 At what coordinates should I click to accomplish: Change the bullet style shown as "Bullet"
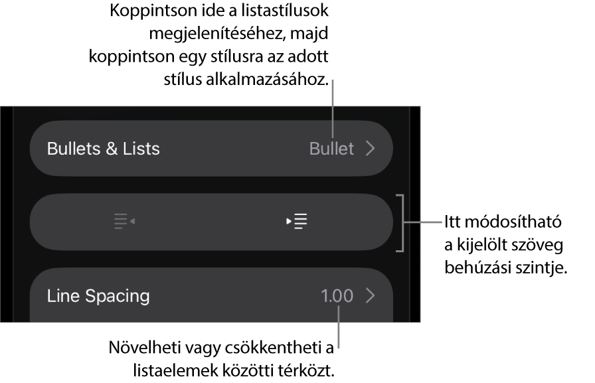point(331,149)
